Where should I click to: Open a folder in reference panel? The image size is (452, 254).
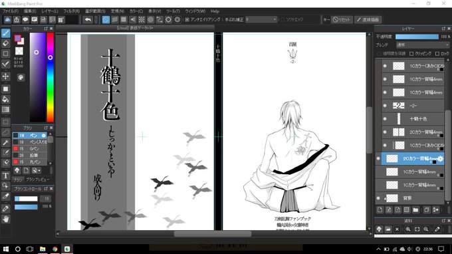[388, 229]
